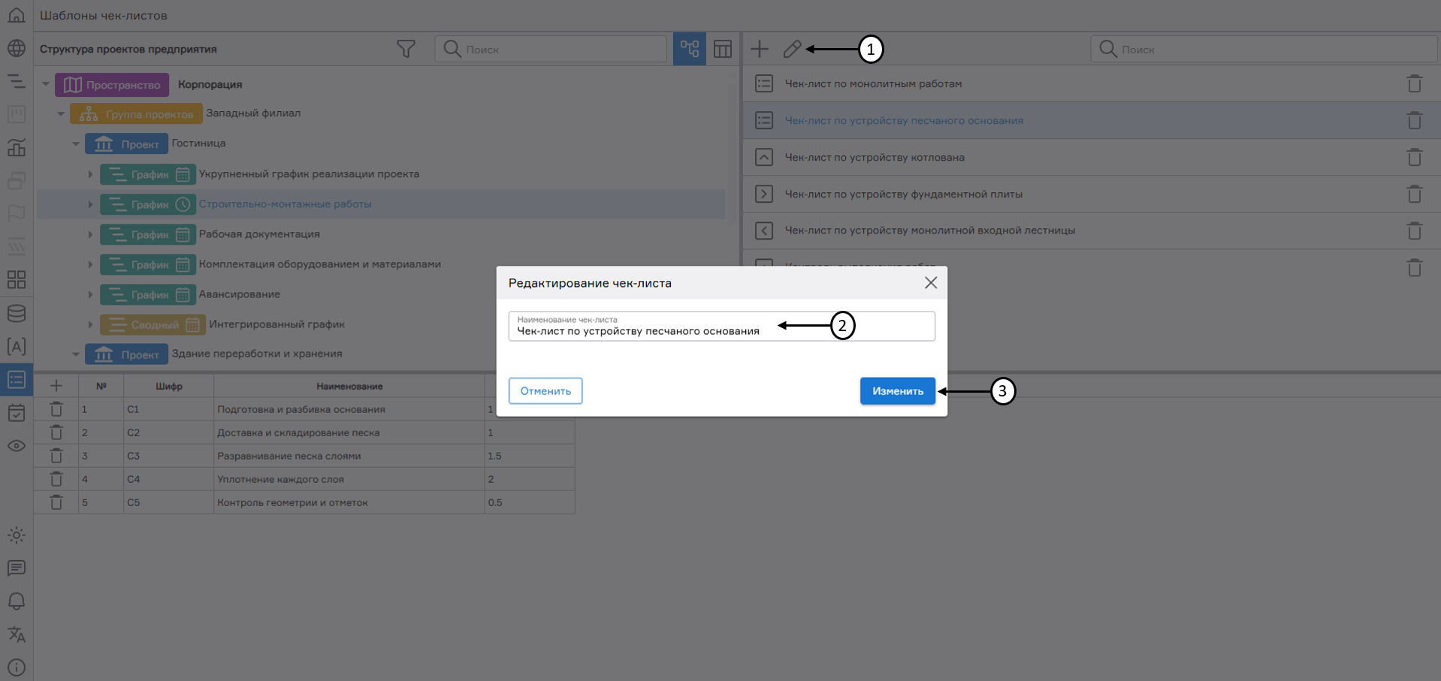Open language translation icon in sidebar
Image resolution: width=1441 pixels, height=681 pixels.
click(17, 634)
